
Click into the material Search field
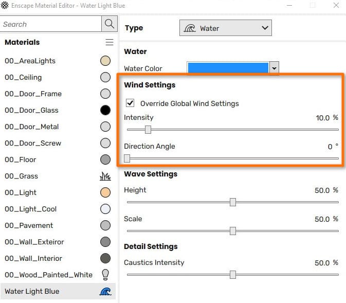(x=50, y=24)
